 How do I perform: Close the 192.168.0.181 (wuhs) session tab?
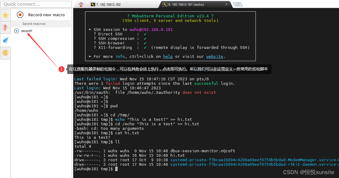(x=226, y=4)
